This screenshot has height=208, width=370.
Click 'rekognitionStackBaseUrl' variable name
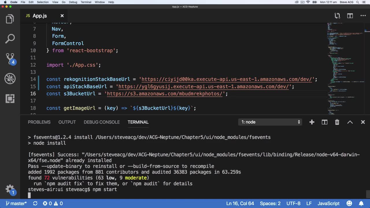click(x=97, y=79)
